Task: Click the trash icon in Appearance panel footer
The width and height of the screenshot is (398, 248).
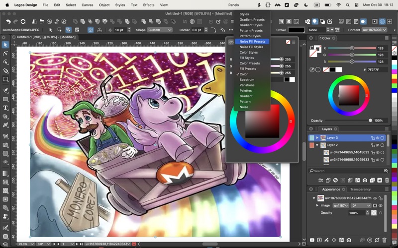Action: click(x=384, y=240)
